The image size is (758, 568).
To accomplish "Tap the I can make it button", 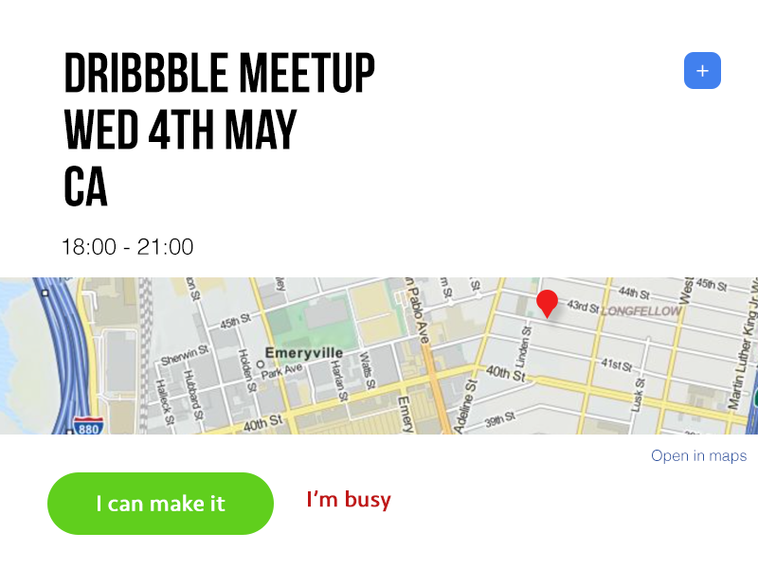I will tap(160, 504).
